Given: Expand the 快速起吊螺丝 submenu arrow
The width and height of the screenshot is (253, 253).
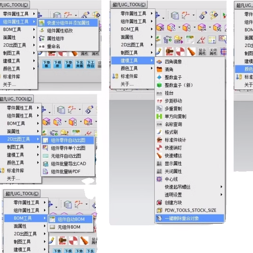Looking at the screenshot, I should point(221,187).
